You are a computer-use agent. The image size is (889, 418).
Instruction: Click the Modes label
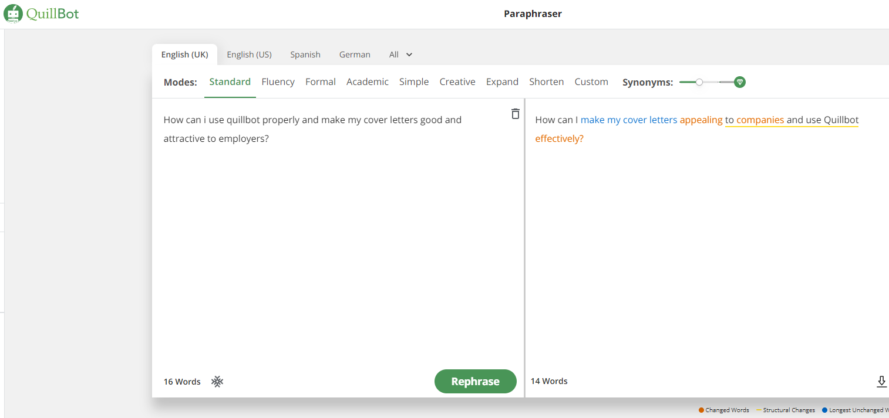[180, 83]
